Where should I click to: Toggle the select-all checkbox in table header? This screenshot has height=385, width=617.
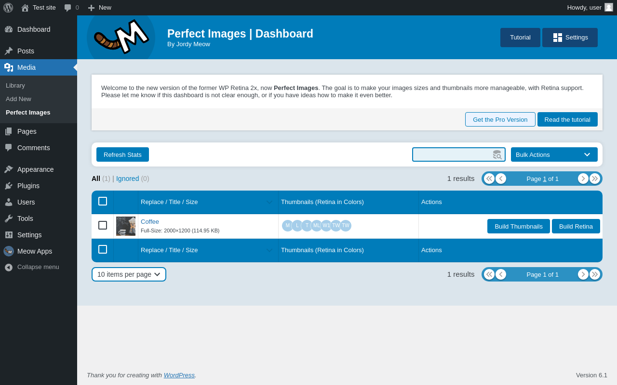(103, 201)
